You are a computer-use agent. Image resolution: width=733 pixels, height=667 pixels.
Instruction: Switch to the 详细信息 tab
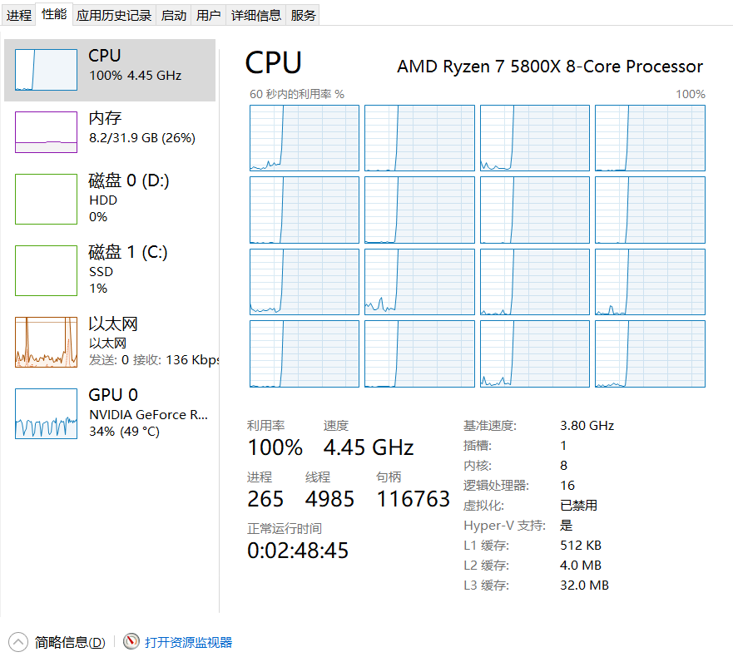tap(256, 15)
